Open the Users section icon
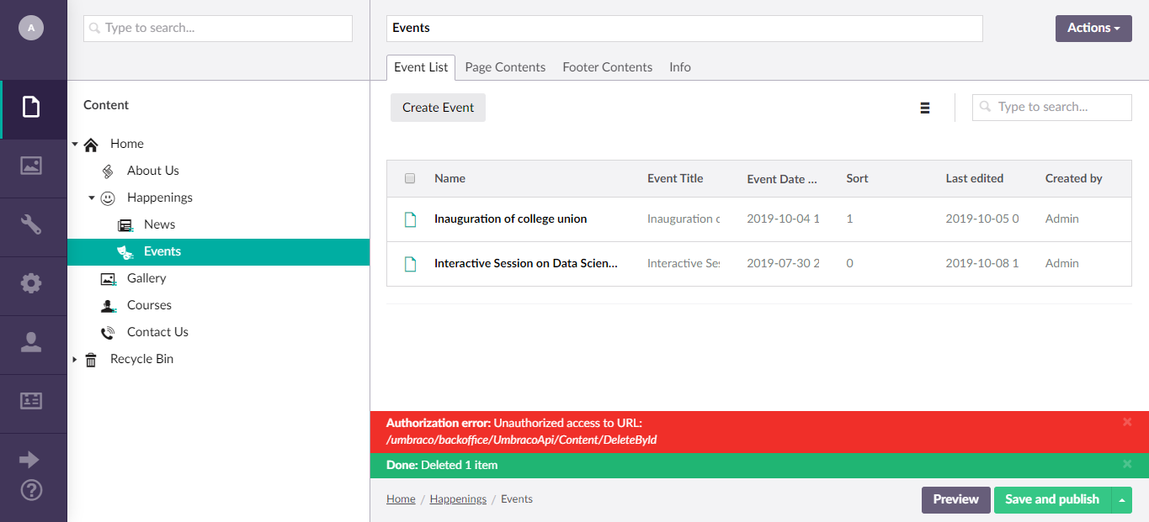 tap(31, 342)
